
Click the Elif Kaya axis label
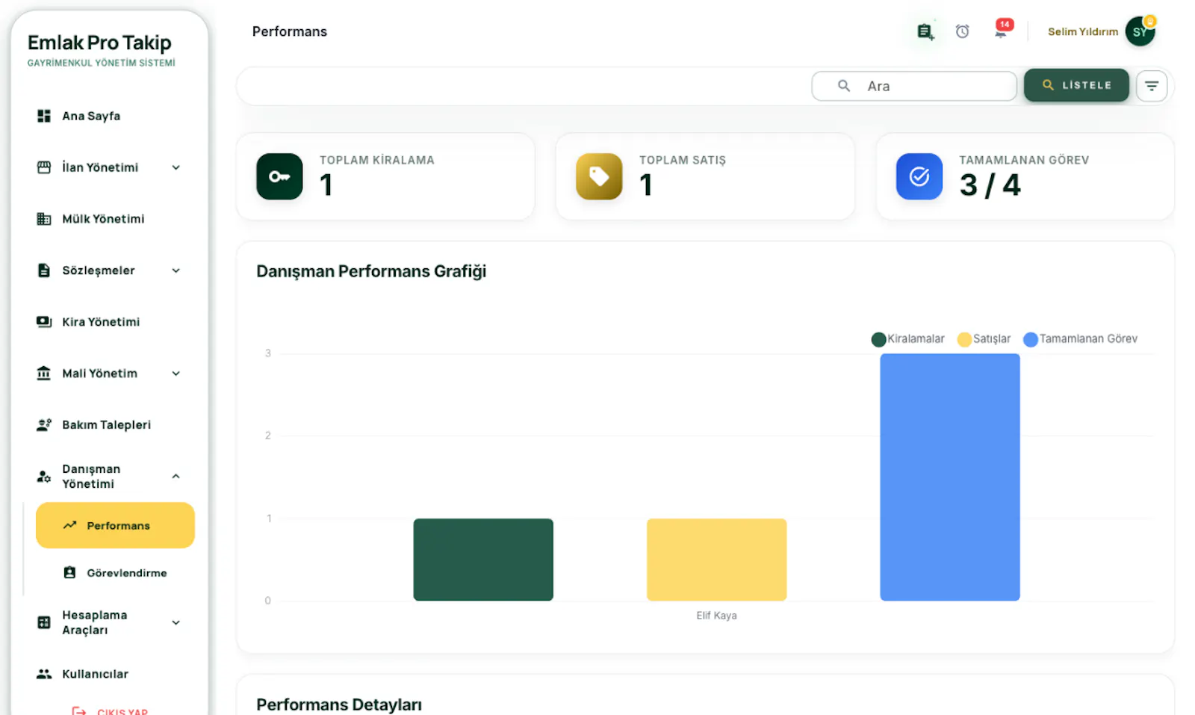[x=717, y=616]
